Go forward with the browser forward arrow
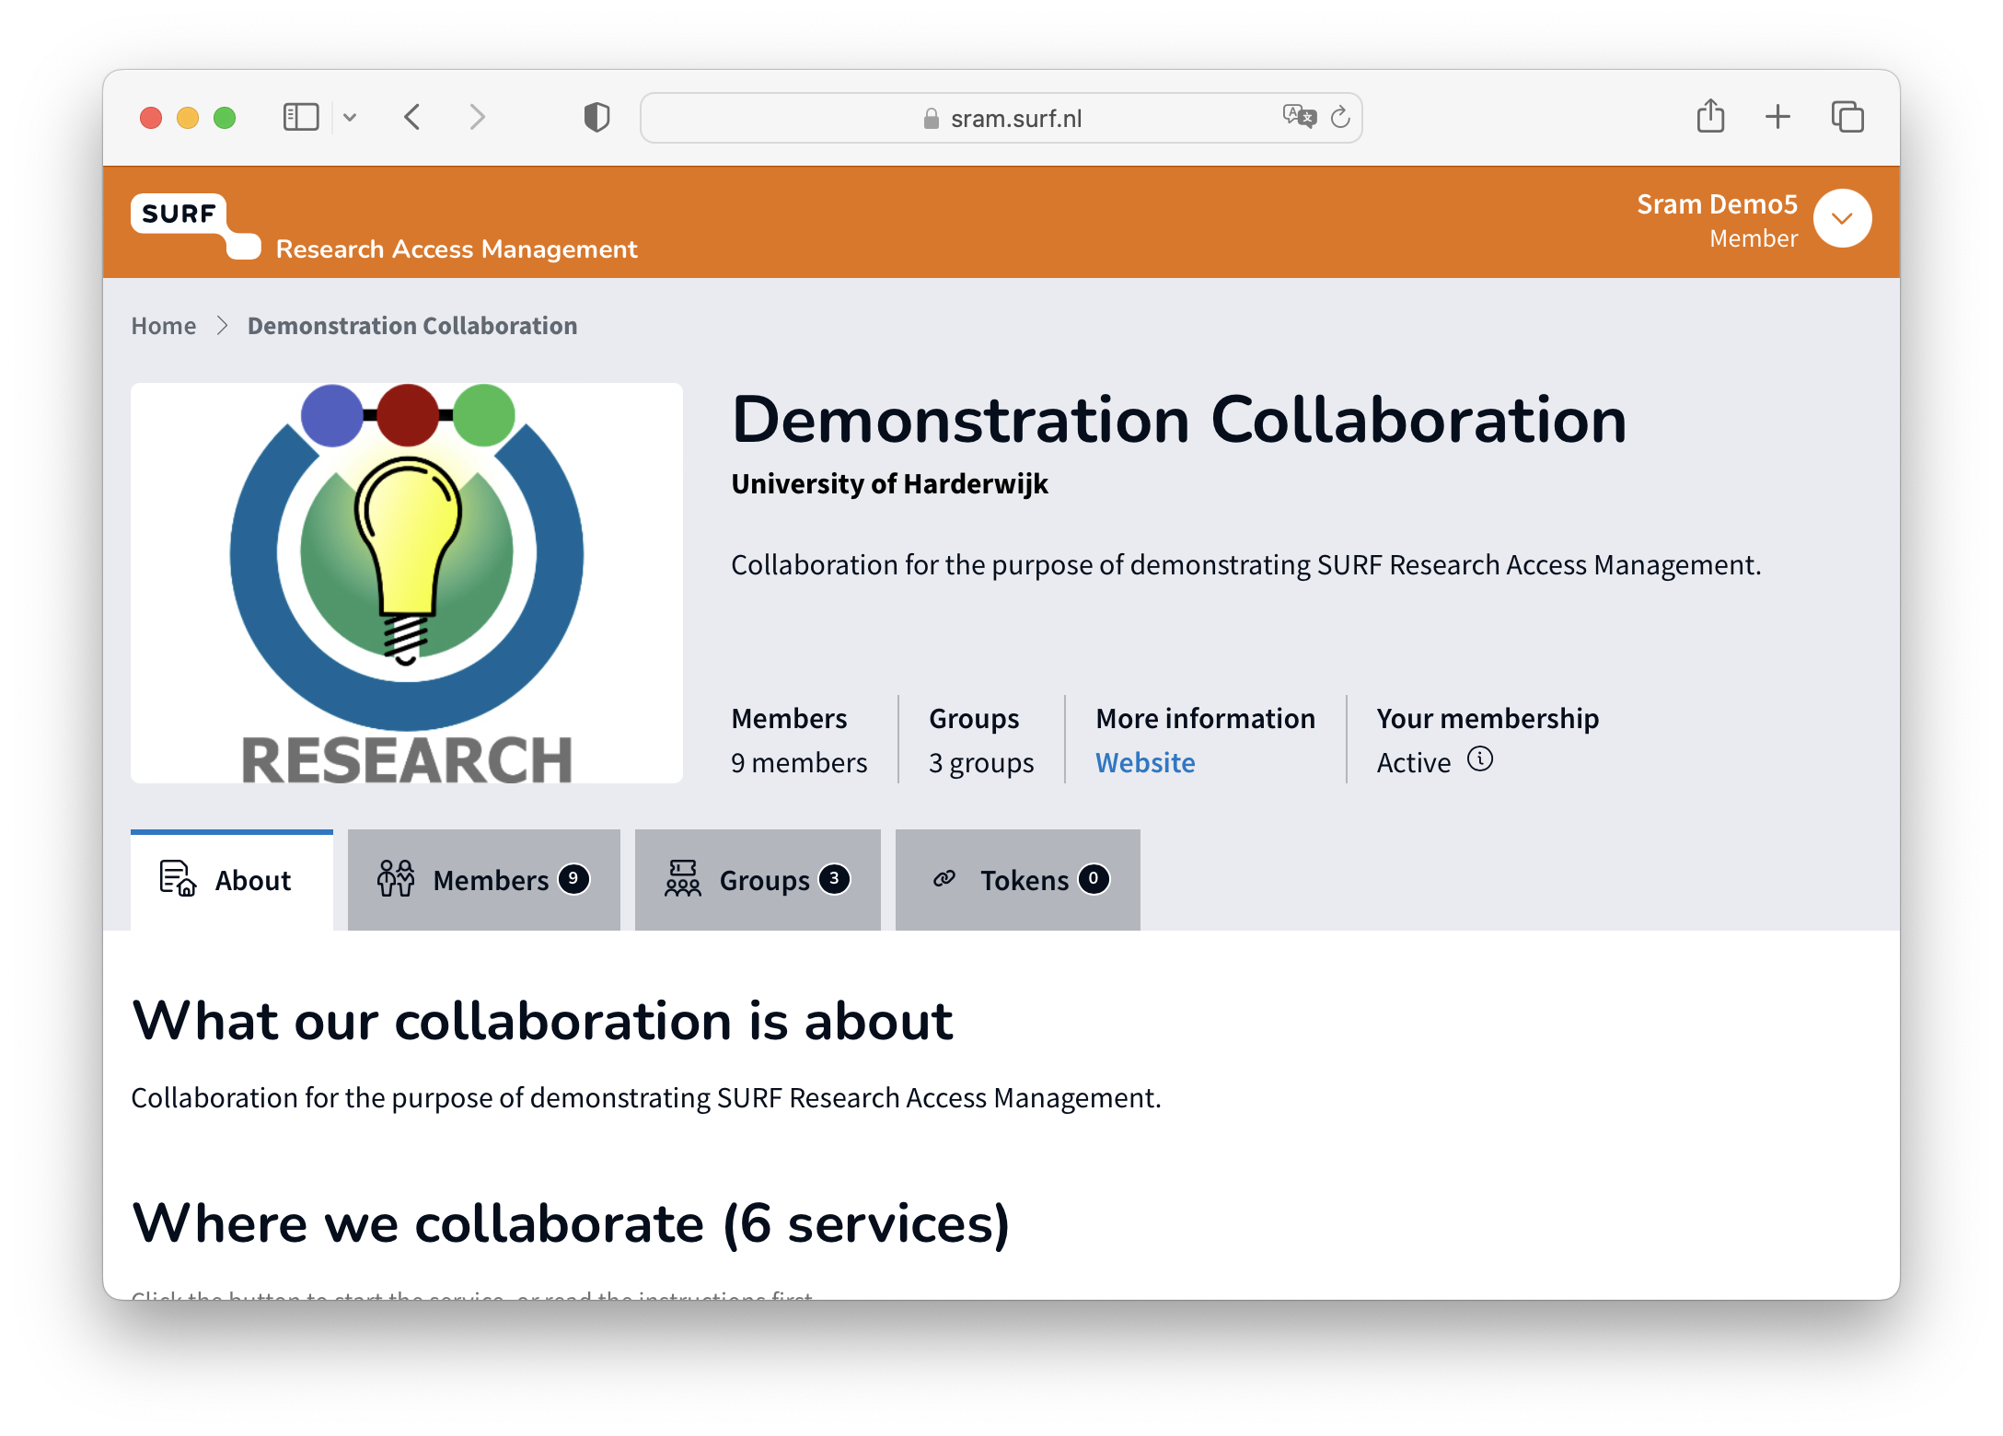The width and height of the screenshot is (2003, 1436). coord(476,118)
